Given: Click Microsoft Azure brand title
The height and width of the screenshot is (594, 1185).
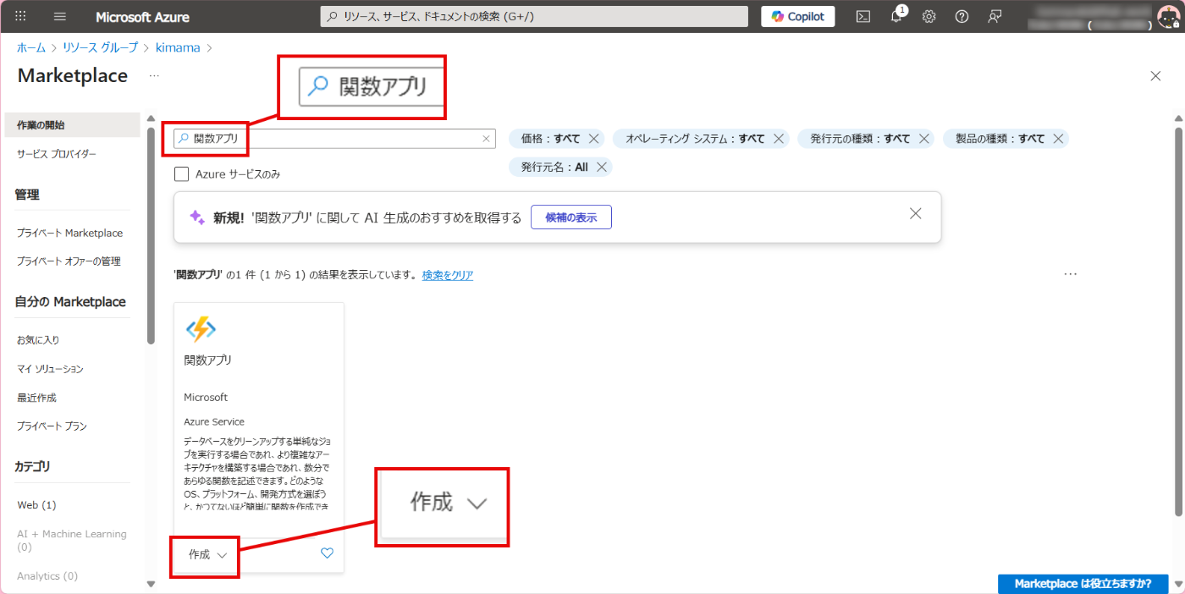Looking at the screenshot, I should 142,17.
